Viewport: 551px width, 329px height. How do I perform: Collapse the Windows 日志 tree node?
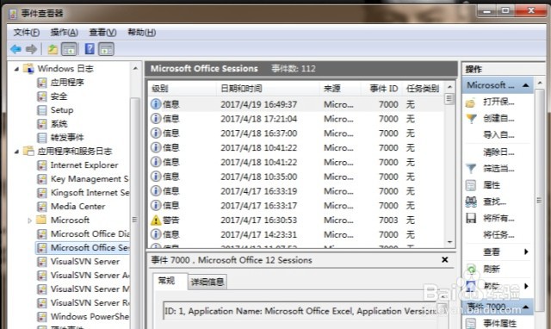click(x=16, y=69)
